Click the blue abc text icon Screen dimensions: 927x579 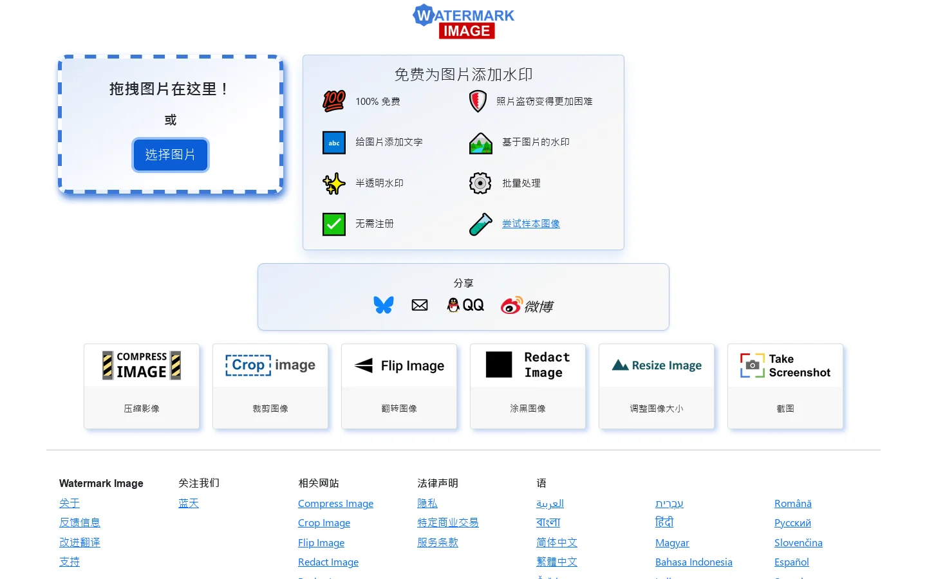(334, 142)
